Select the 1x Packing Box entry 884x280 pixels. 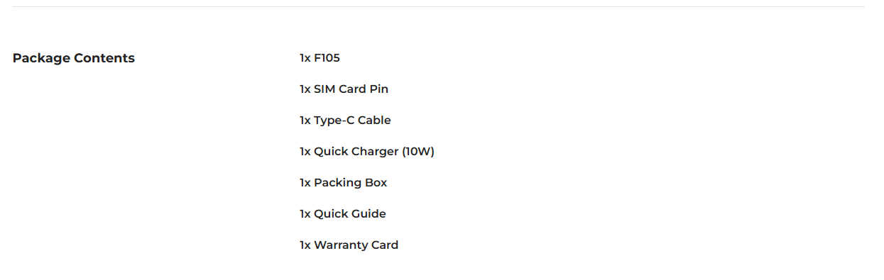[x=343, y=183]
